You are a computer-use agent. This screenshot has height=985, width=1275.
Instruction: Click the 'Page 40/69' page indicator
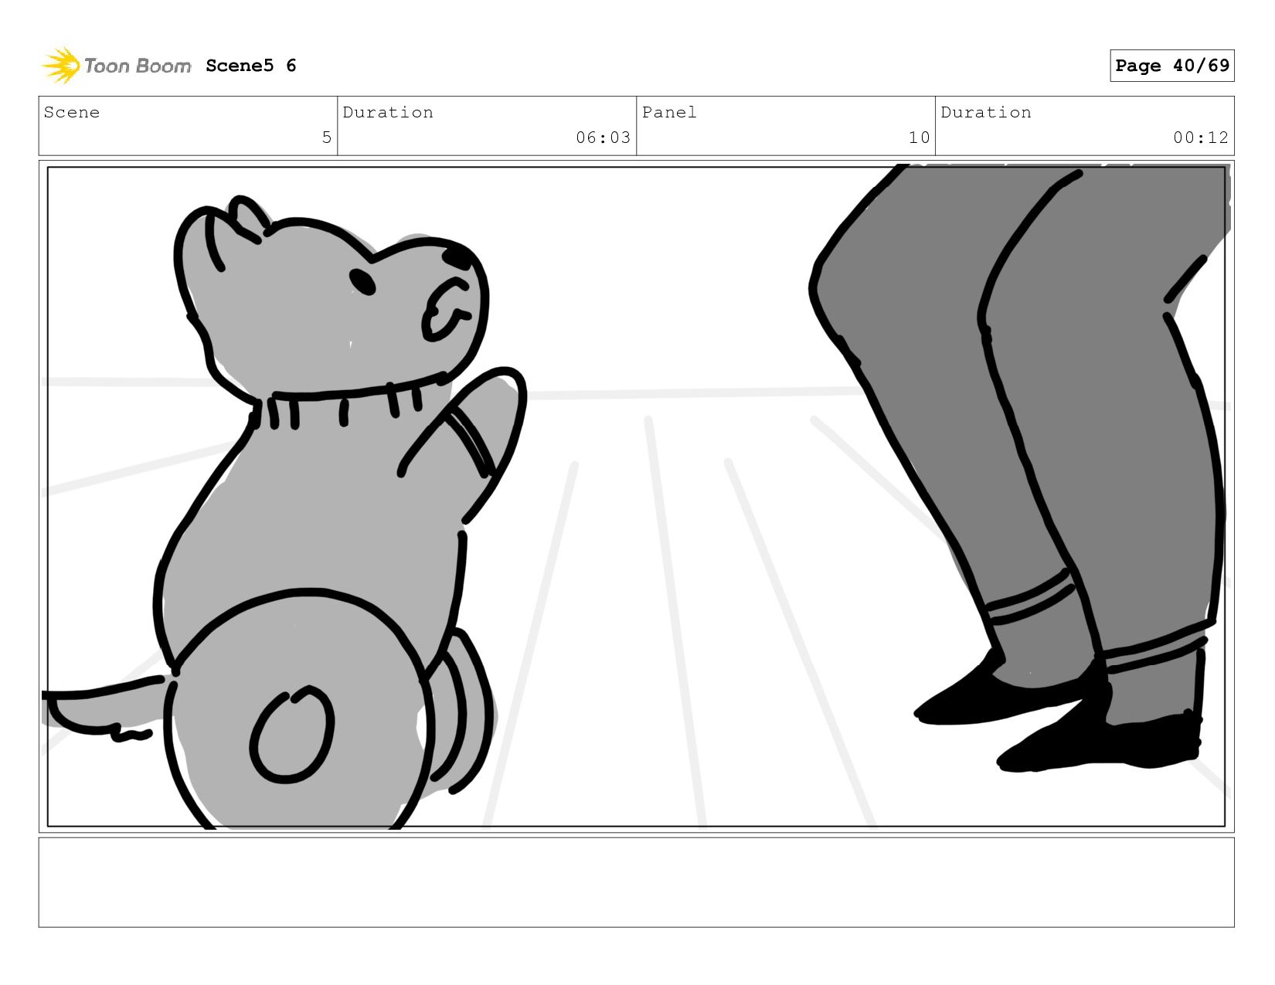pyautogui.click(x=1171, y=66)
